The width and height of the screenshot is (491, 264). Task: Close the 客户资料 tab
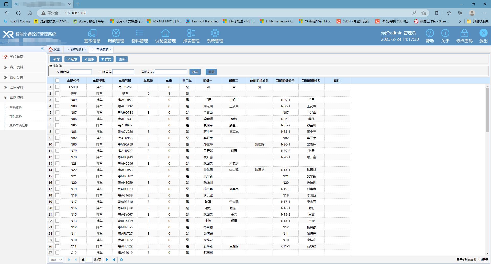click(85, 49)
